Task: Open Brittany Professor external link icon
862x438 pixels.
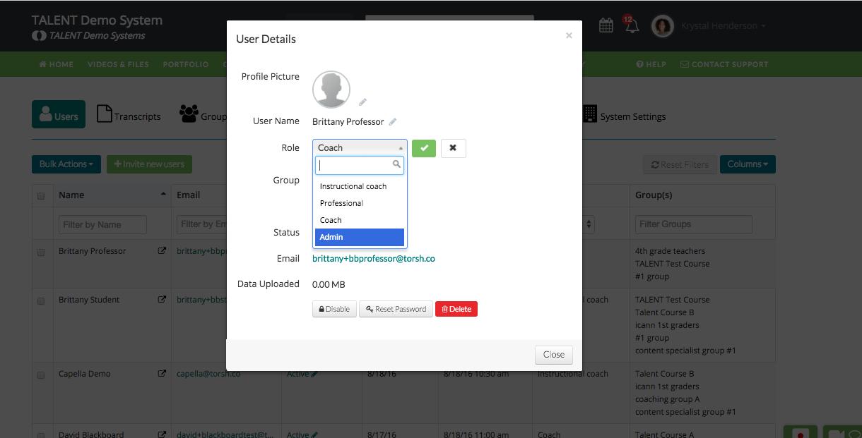Action: coord(162,251)
